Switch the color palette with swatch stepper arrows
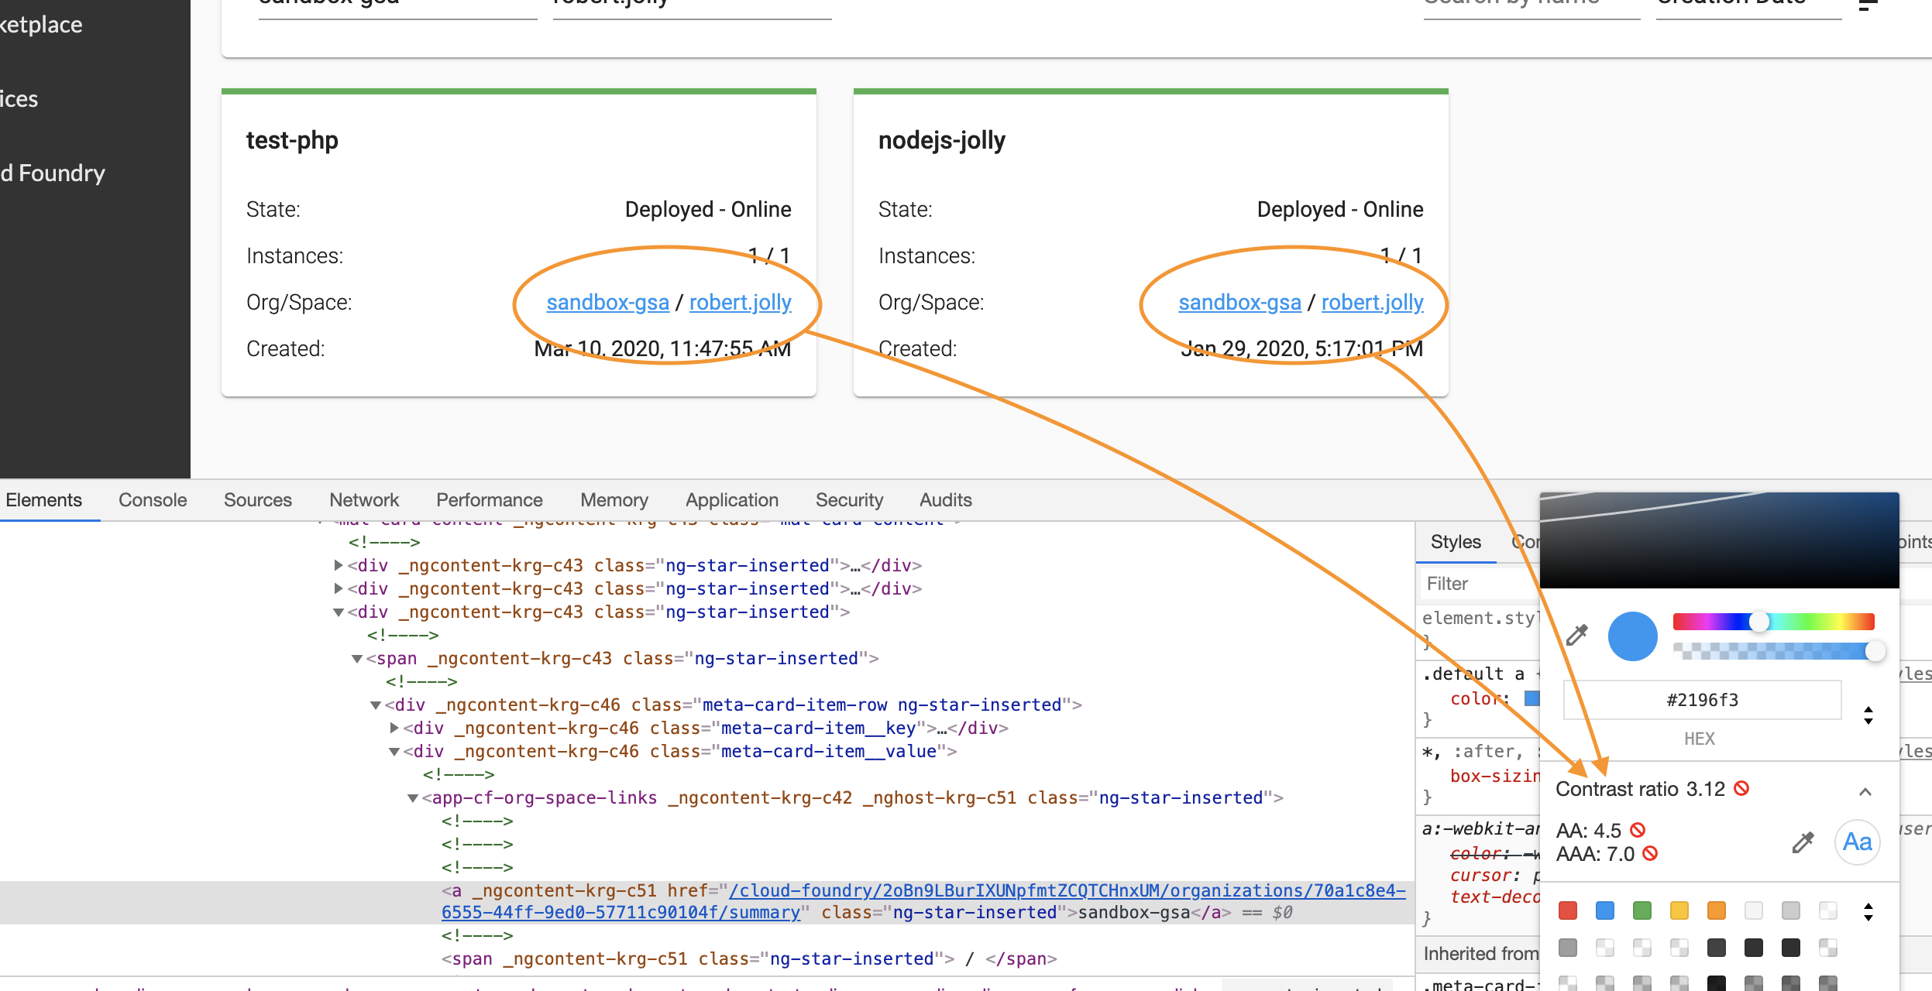This screenshot has height=991, width=1932. tap(1868, 912)
